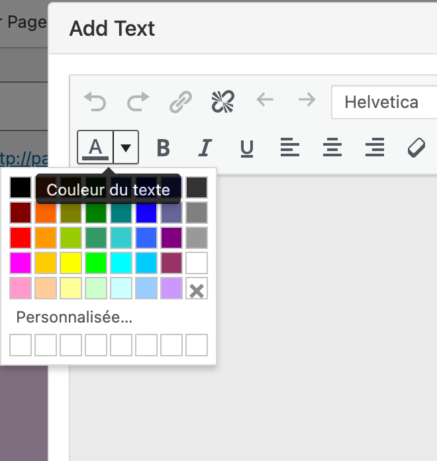
Task: Click the clear formatting eraser icon
Action: [x=416, y=147]
